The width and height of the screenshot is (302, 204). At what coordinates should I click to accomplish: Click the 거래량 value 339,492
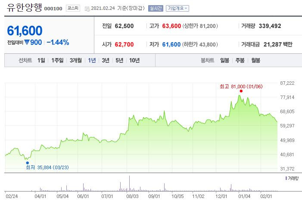click(270, 26)
